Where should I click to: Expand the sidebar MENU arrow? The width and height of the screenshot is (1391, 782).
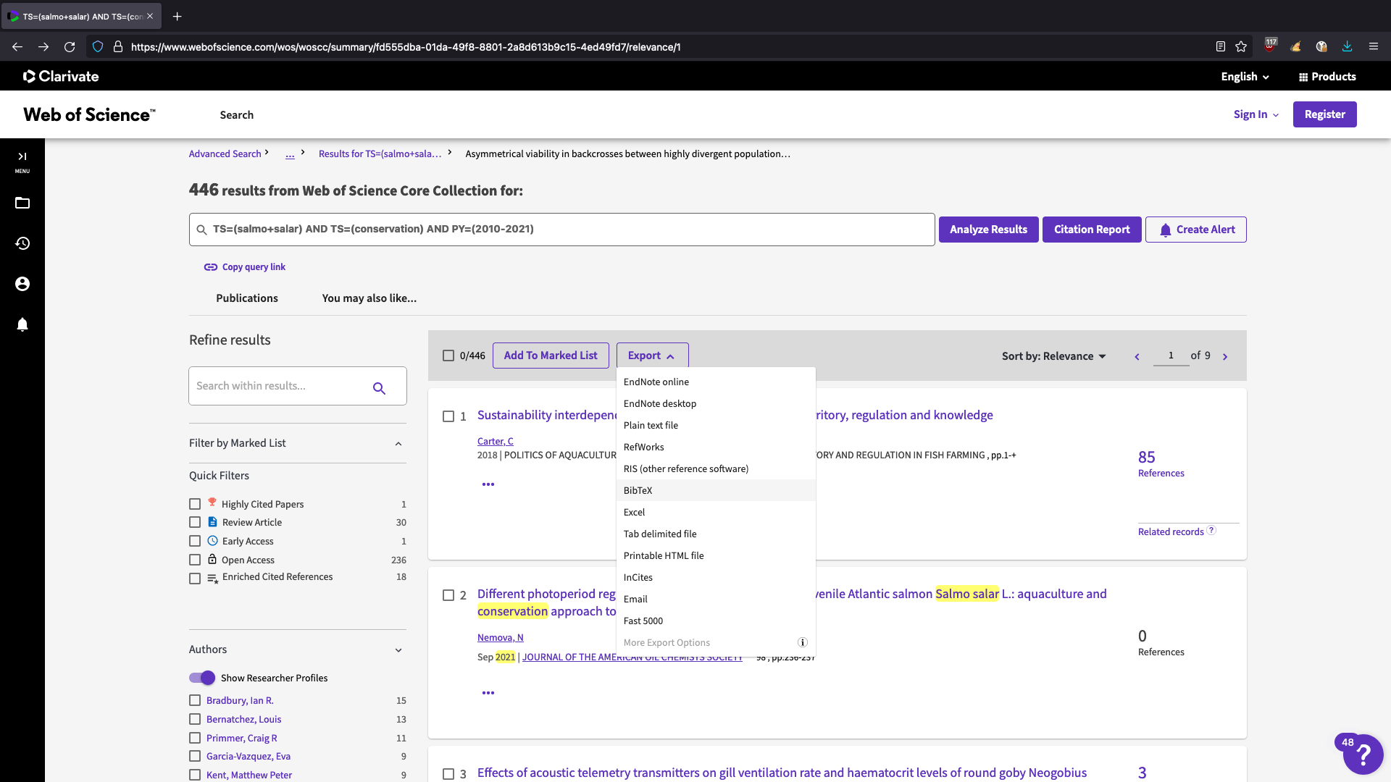click(22, 156)
